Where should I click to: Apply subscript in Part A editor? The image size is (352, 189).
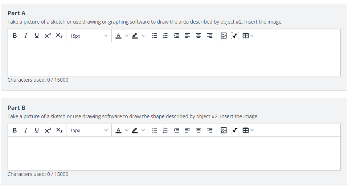tap(59, 36)
